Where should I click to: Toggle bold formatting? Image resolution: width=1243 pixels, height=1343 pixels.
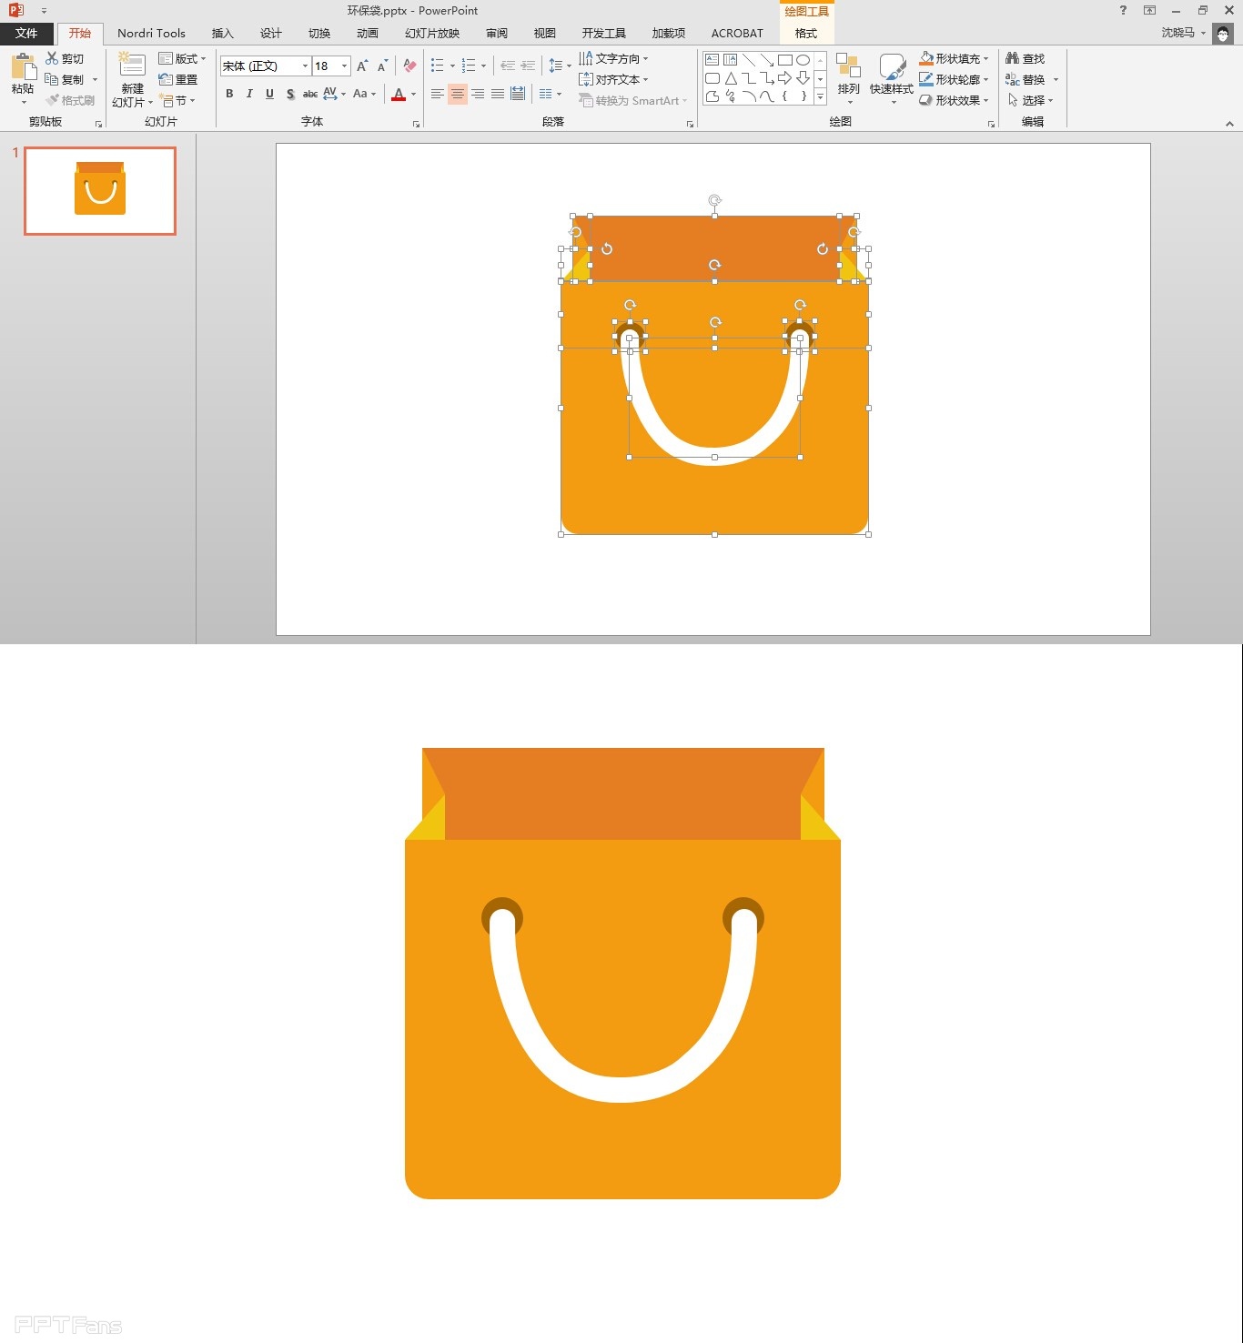pos(229,94)
